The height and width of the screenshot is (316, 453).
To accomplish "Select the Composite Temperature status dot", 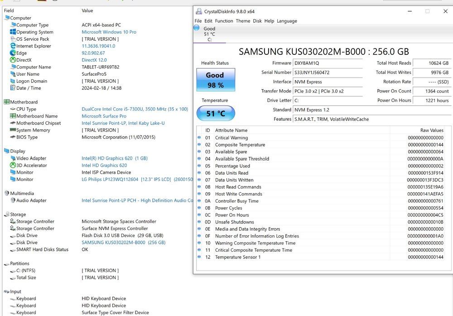I will (x=199, y=145).
